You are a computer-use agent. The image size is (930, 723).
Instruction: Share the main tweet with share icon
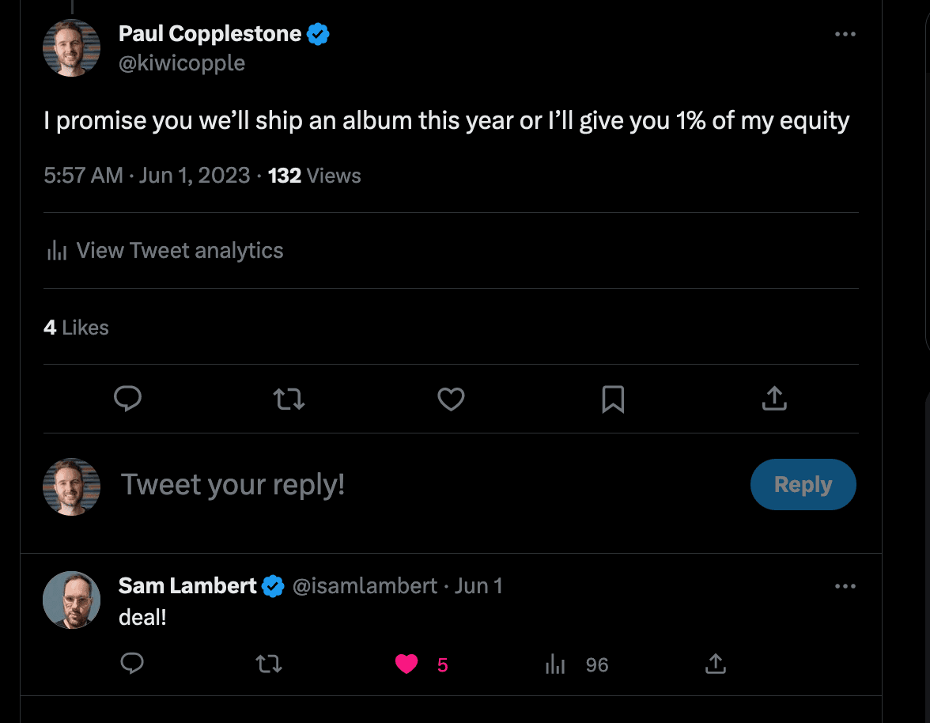(774, 399)
